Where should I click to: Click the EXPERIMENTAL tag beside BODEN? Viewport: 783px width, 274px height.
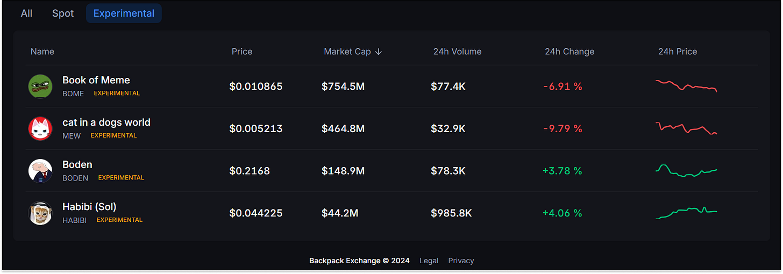[121, 178]
